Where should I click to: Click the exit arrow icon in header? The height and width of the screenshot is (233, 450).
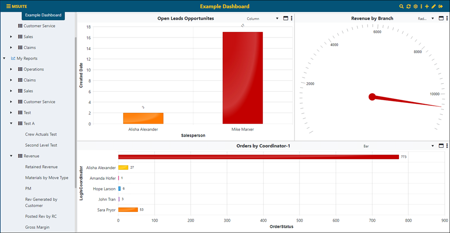(x=441, y=7)
